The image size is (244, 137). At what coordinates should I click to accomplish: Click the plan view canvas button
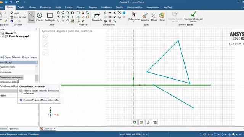click(x=155, y=122)
